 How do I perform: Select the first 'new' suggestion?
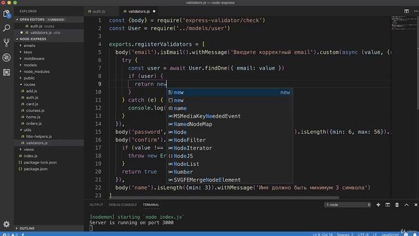(x=229, y=92)
